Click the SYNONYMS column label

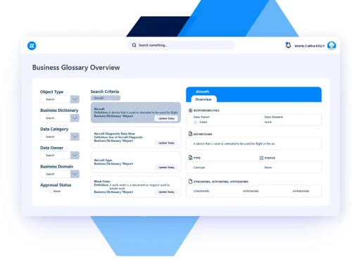201,191
